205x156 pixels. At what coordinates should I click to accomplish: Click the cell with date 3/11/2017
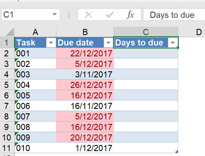pos(85,74)
